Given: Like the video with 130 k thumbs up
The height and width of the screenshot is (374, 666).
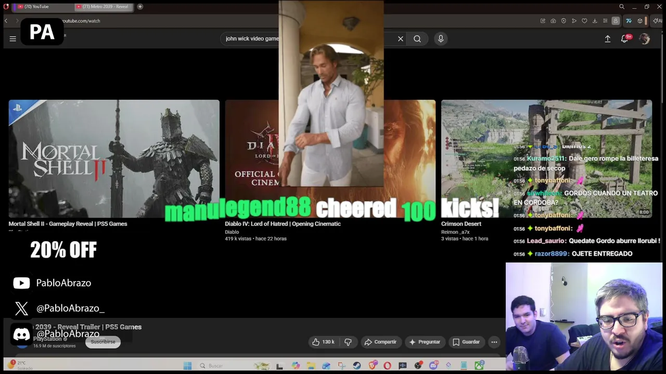Looking at the screenshot, I should tap(323, 342).
